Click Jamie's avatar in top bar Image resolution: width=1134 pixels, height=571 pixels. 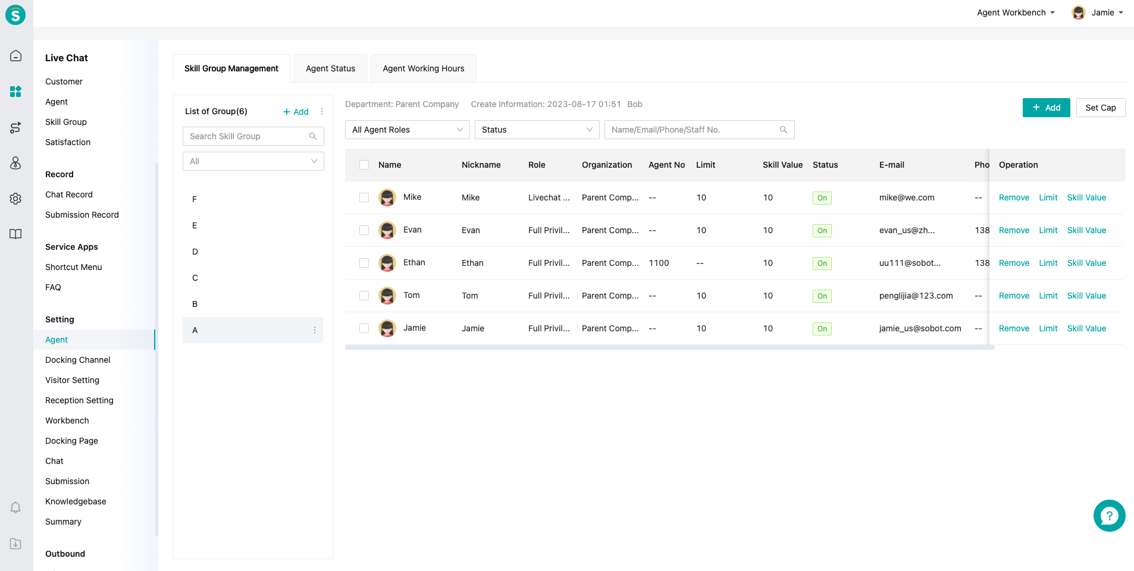(x=1079, y=12)
